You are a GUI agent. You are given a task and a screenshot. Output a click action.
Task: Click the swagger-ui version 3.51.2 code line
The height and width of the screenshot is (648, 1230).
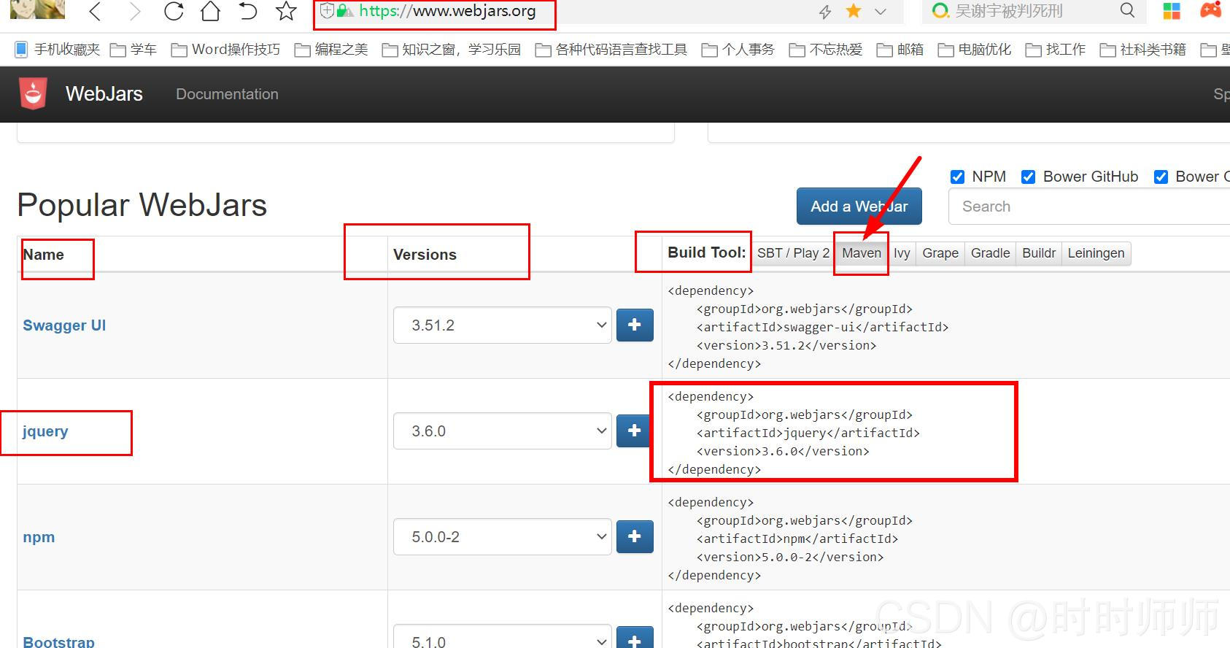coord(786,345)
